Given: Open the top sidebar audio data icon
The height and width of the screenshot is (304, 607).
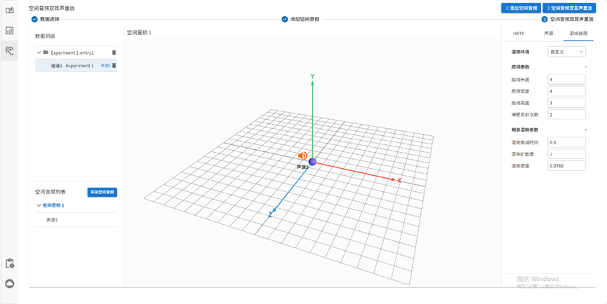Looking at the screenshot, I should click(x=10, y=11).
